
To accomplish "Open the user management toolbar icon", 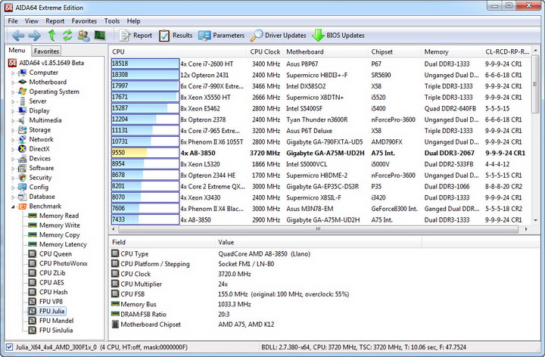I will (x=83, y=36).
